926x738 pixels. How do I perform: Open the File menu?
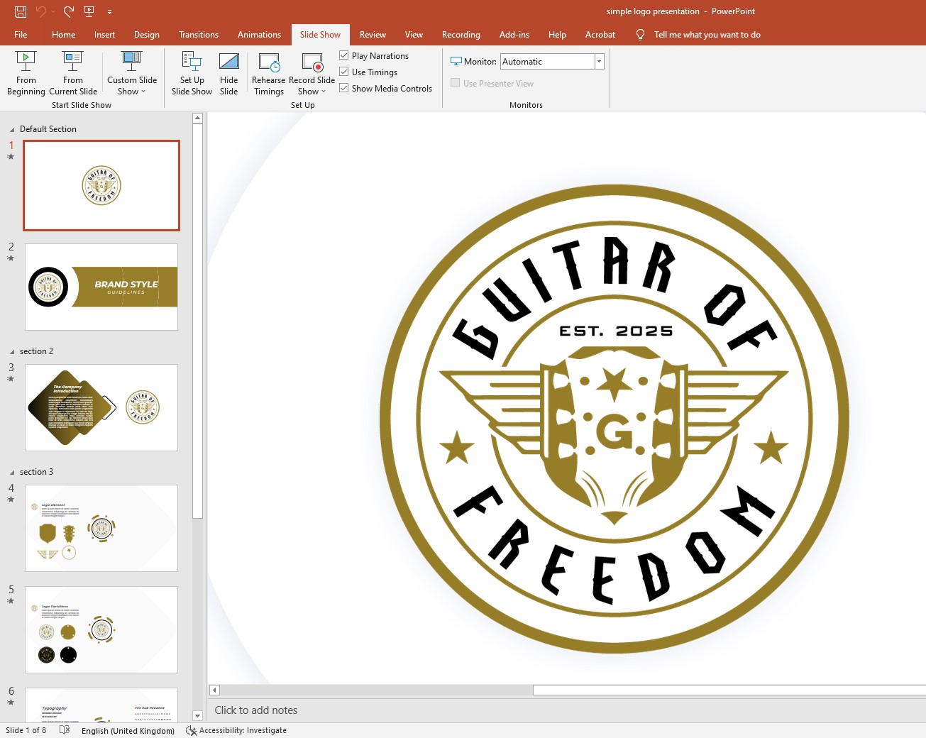tap(21, 34)
